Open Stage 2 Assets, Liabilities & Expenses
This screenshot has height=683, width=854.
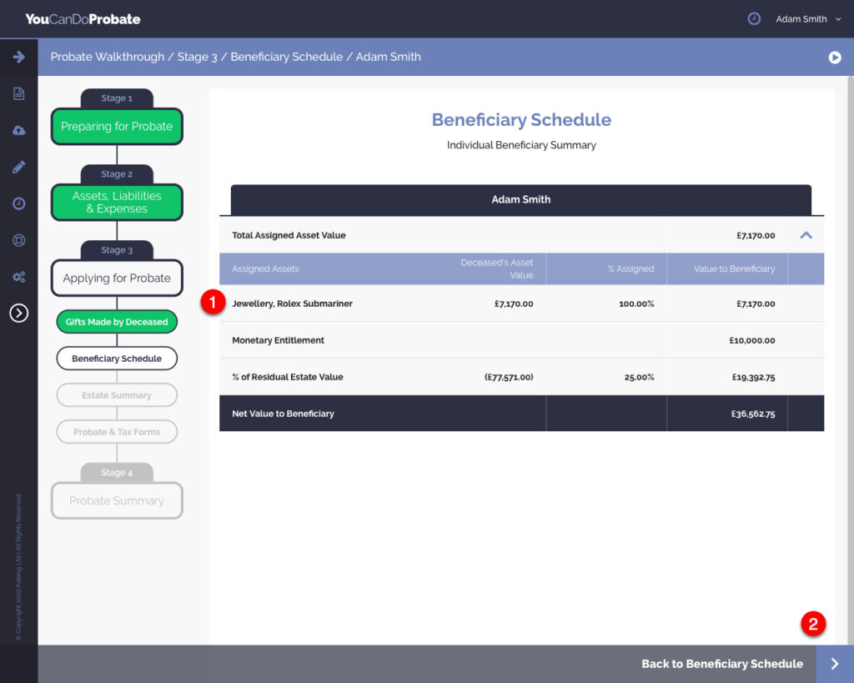(x=117, y=202)
